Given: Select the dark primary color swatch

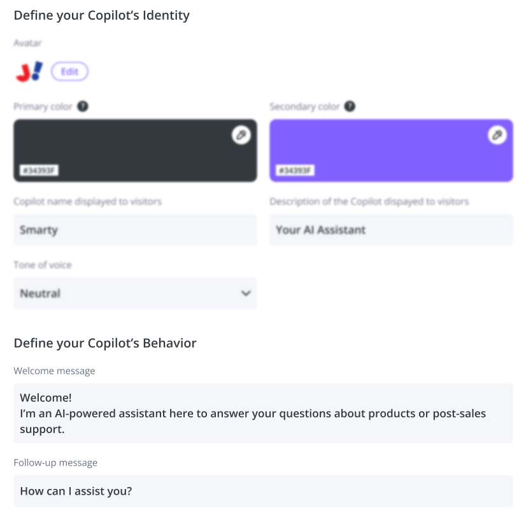Looking at the screenshot, I should [135, 151].
